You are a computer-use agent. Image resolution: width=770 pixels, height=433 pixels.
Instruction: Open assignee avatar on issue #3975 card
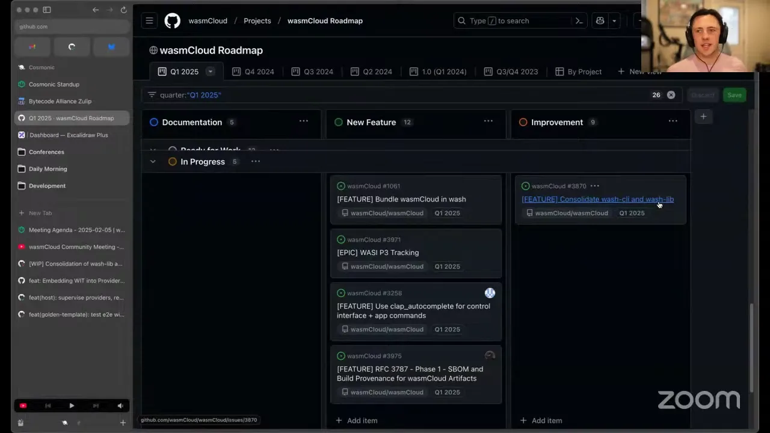tap(490, 355)
